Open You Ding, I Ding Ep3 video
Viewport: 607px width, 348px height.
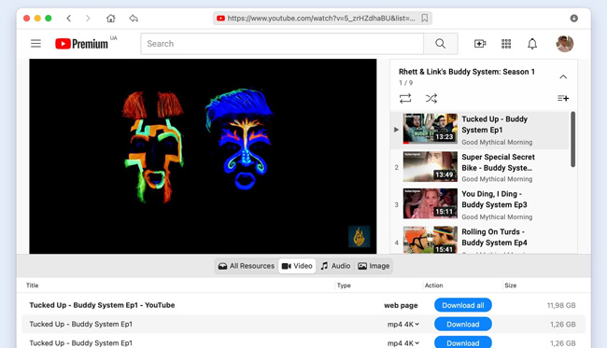point(480,204)
